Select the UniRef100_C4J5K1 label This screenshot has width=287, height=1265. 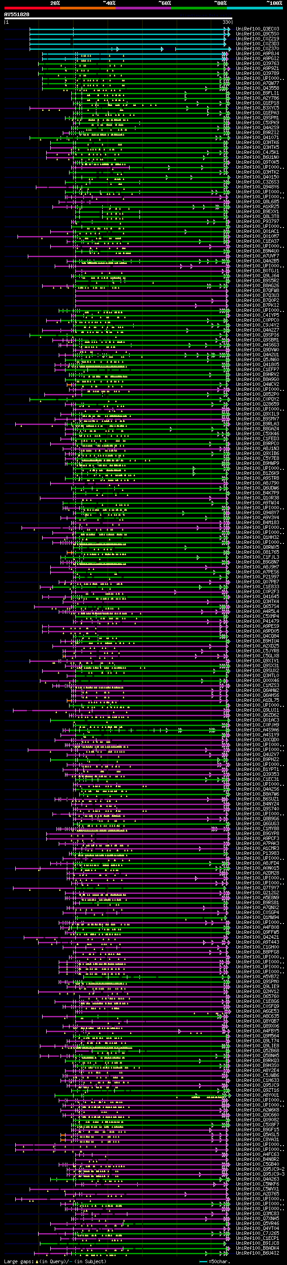(x=257, y=152)
